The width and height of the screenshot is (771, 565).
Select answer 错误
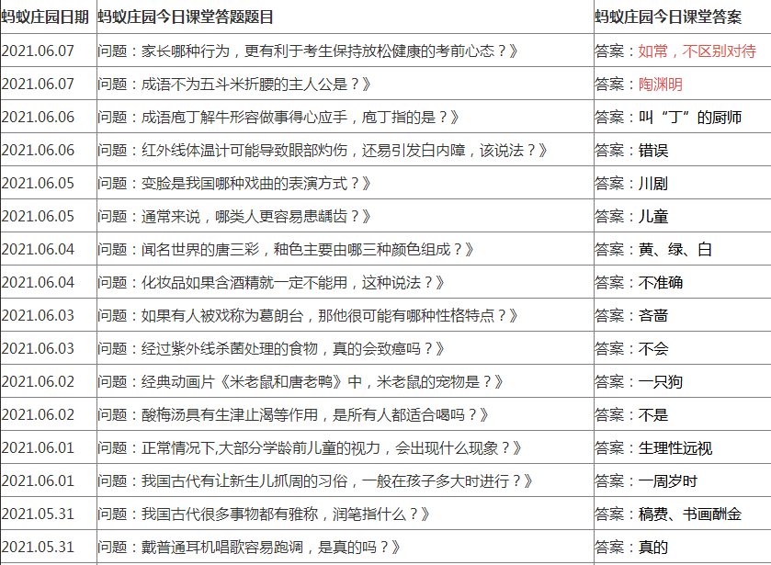coord(653,150)
